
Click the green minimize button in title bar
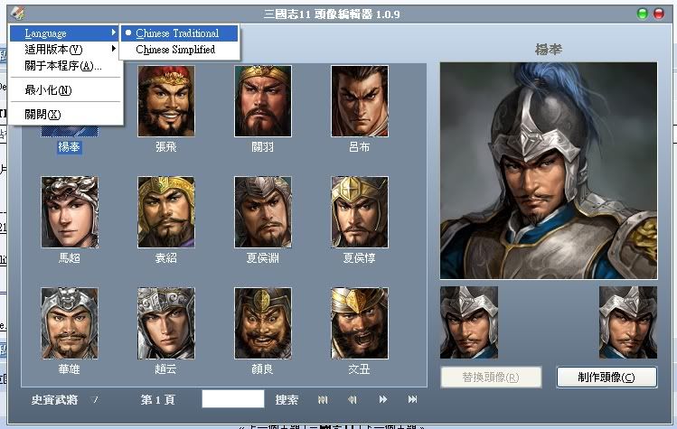point(643,14)
